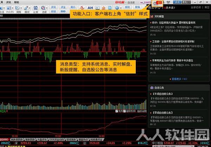Toggle the 超级机构 checkbox
Screen dimensions: 211x147
[124, 111]
